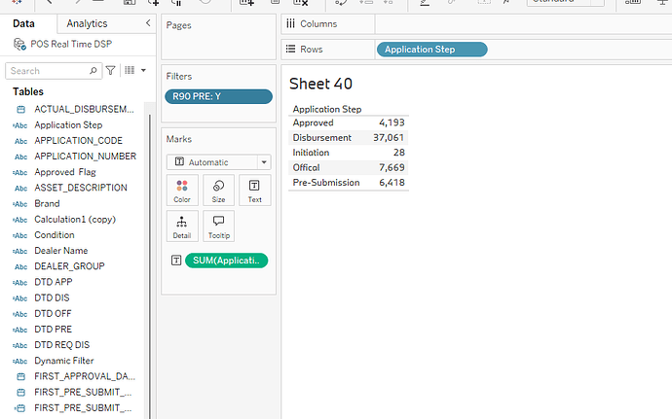Click the data pane vertical scrollbar
Image resolution: width=672 pixels, height=419 pixels.
tap(150, 265)
